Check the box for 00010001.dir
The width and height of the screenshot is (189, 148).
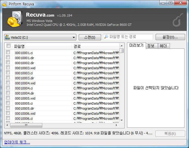pos(8,57)
